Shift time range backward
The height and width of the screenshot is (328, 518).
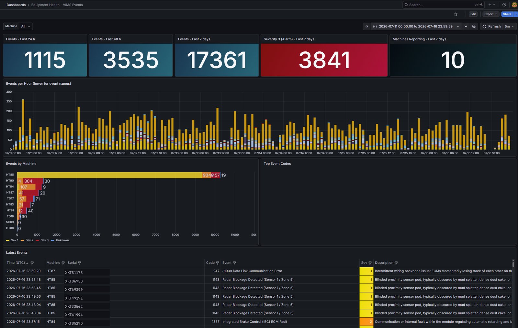[367, 26]
